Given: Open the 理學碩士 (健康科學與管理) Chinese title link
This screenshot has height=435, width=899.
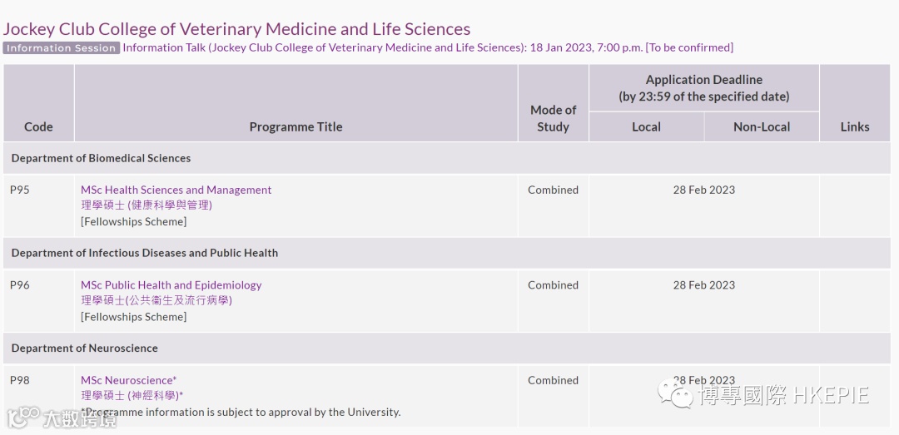Looking at the screenshot, I should (x=147, y=205).
